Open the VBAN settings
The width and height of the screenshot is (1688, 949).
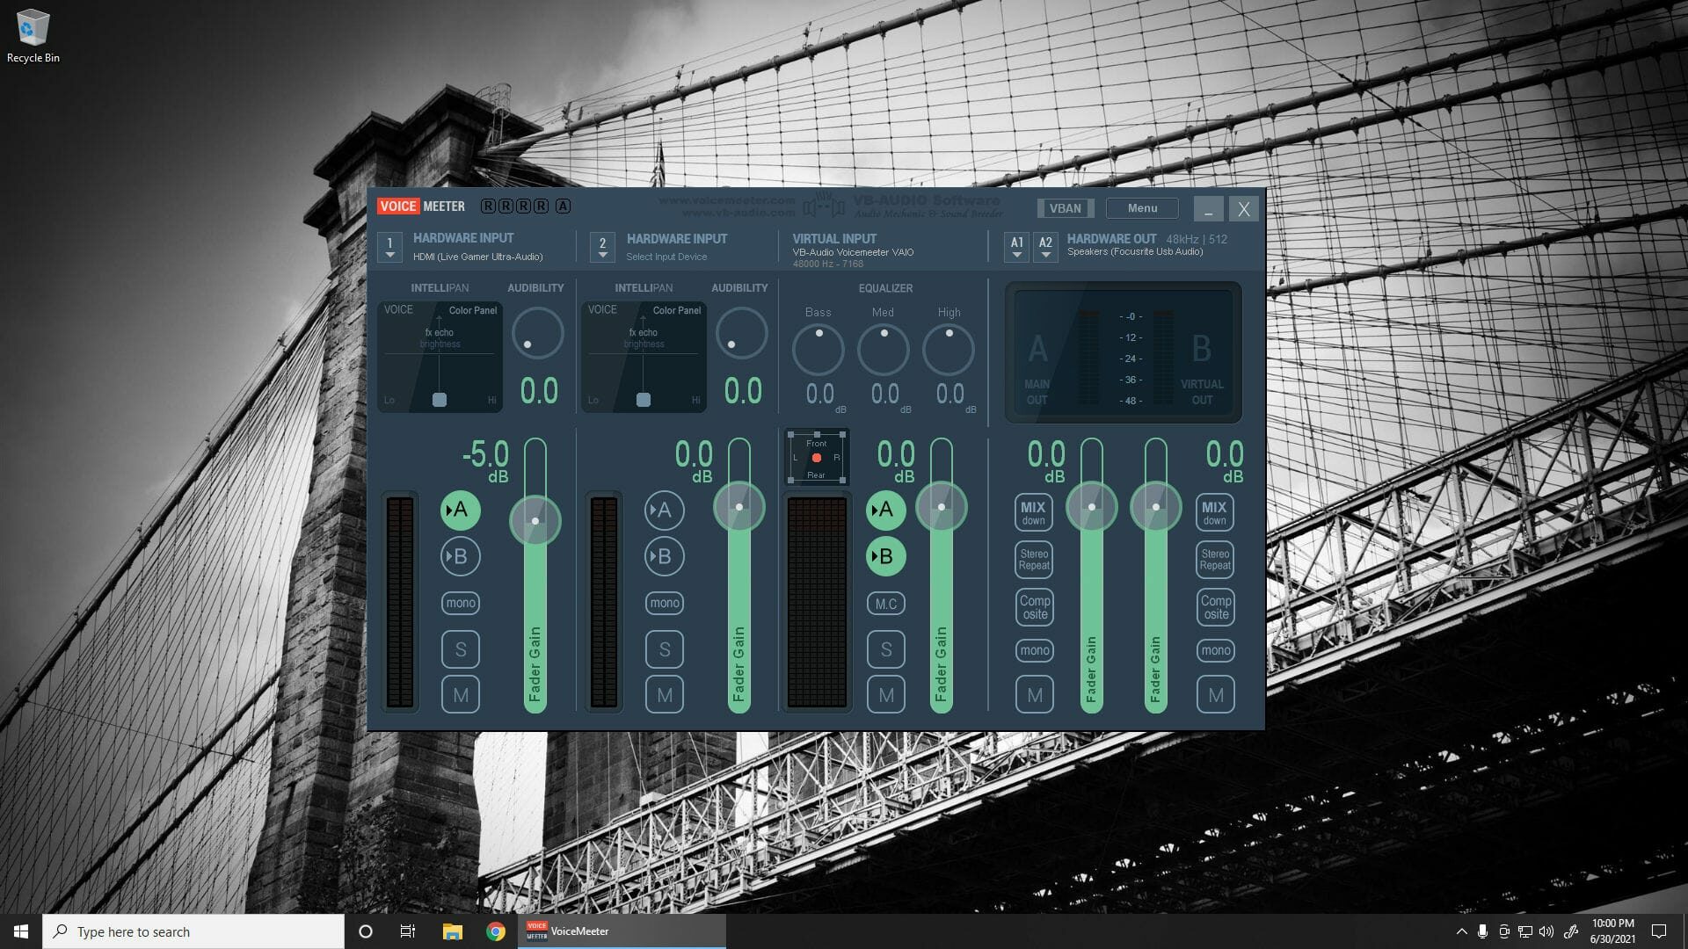(1065, 208)
